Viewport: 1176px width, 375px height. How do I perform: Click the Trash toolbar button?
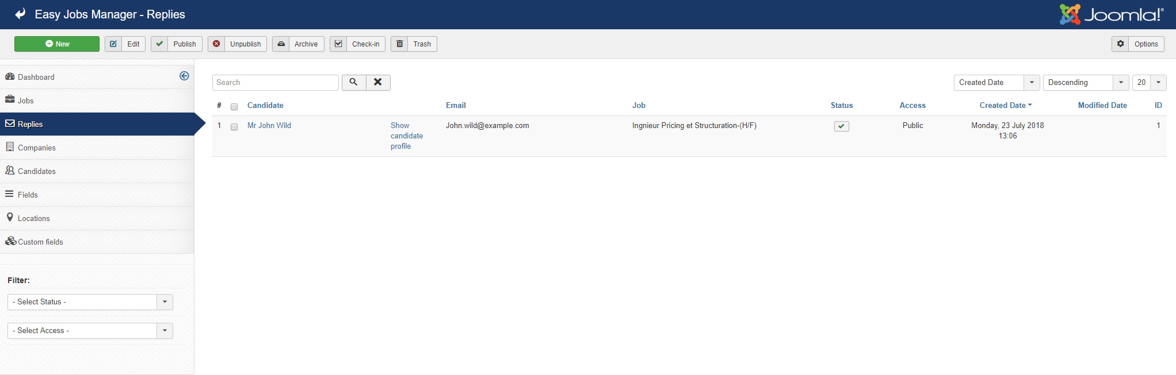pos(414,44)
